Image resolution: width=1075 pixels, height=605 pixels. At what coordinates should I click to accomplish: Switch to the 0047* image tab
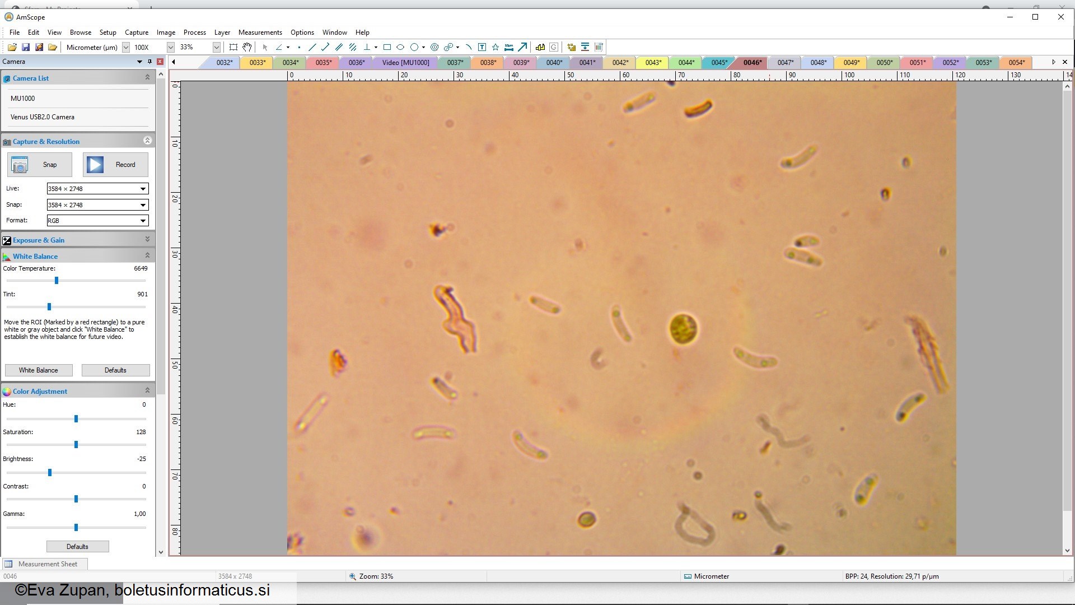tap(785, 62)
